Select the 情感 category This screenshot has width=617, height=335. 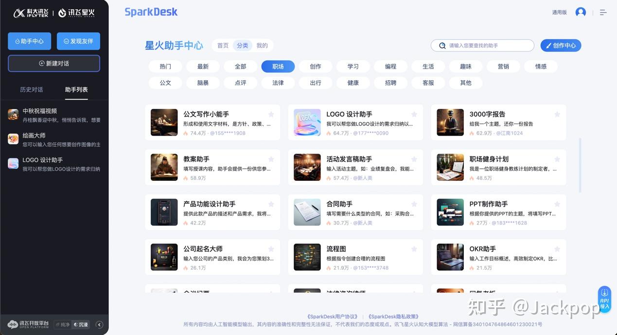click(x=541, y=67)
